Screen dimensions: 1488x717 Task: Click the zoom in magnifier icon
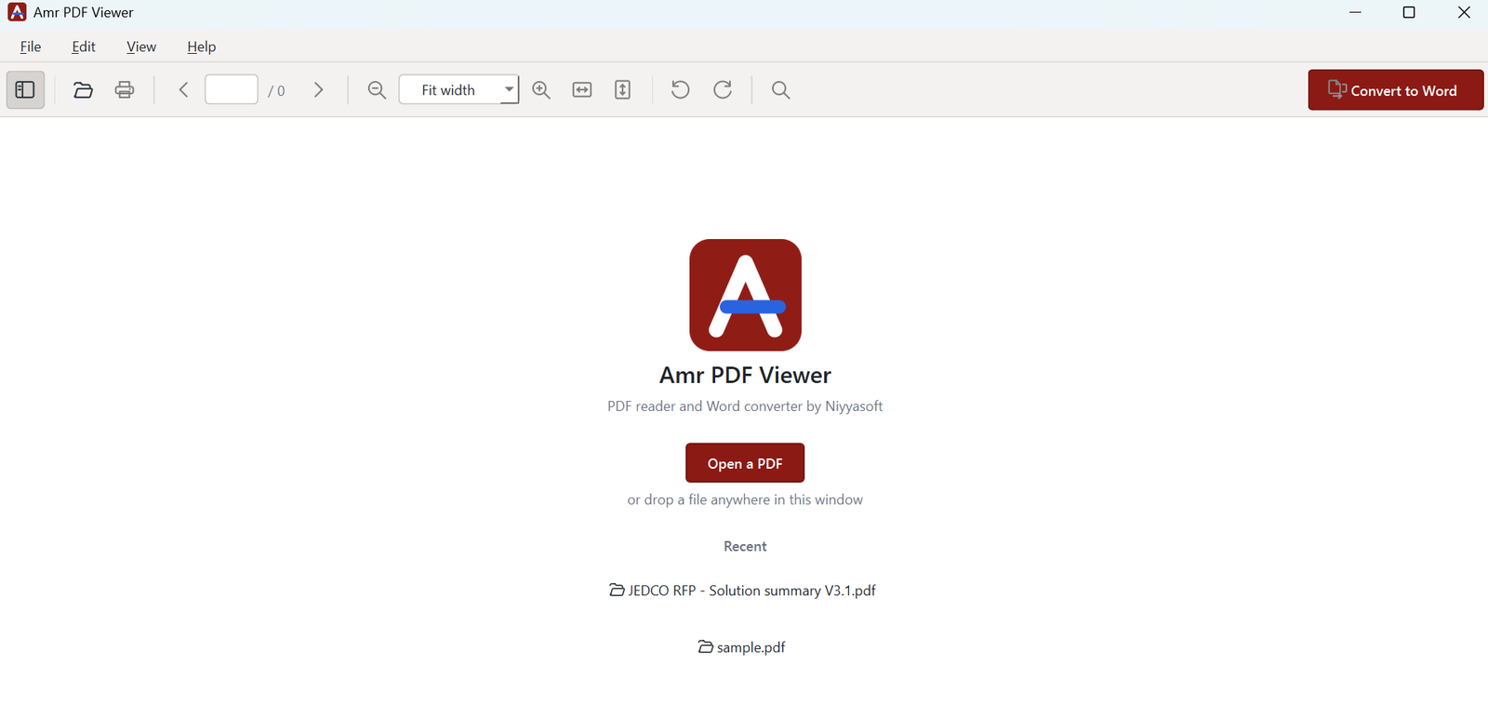point(541,90)
